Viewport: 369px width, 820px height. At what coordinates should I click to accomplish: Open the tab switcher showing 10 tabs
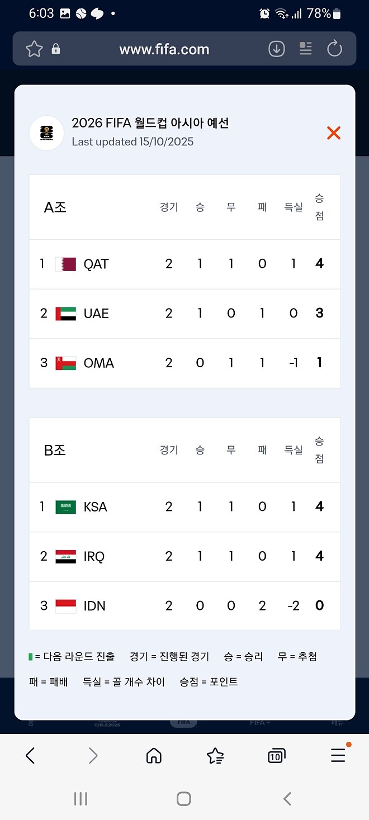[x=276, y=755]
